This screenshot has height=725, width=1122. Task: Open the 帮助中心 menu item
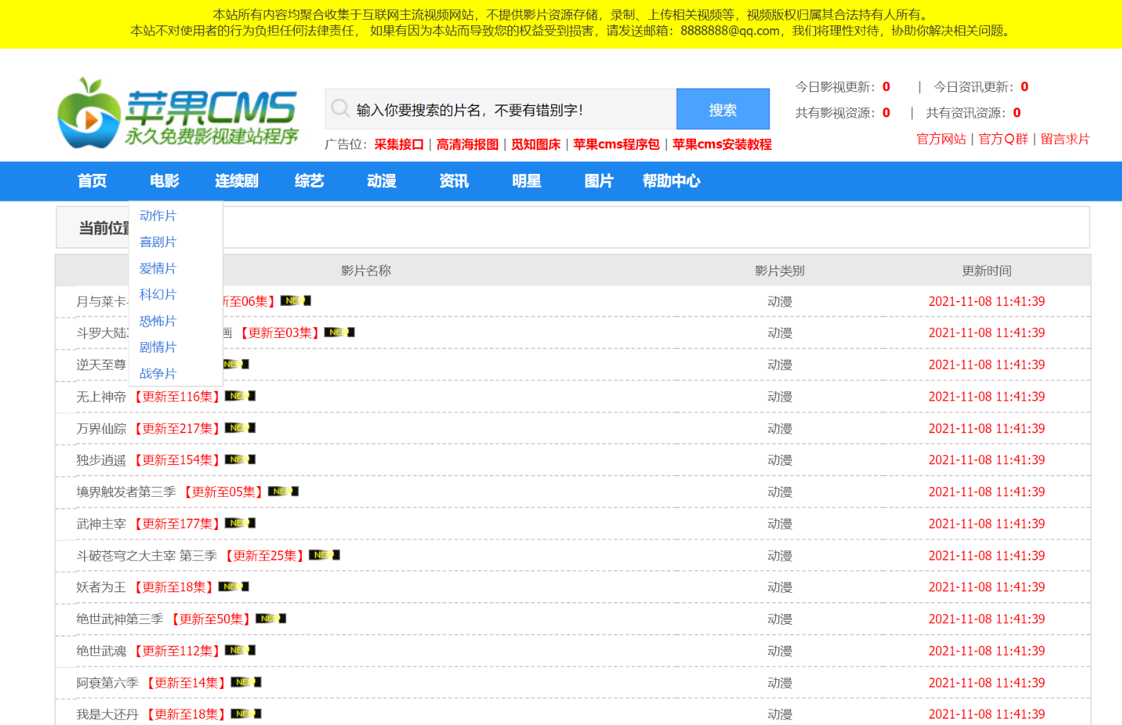click(x=671, y=182)
